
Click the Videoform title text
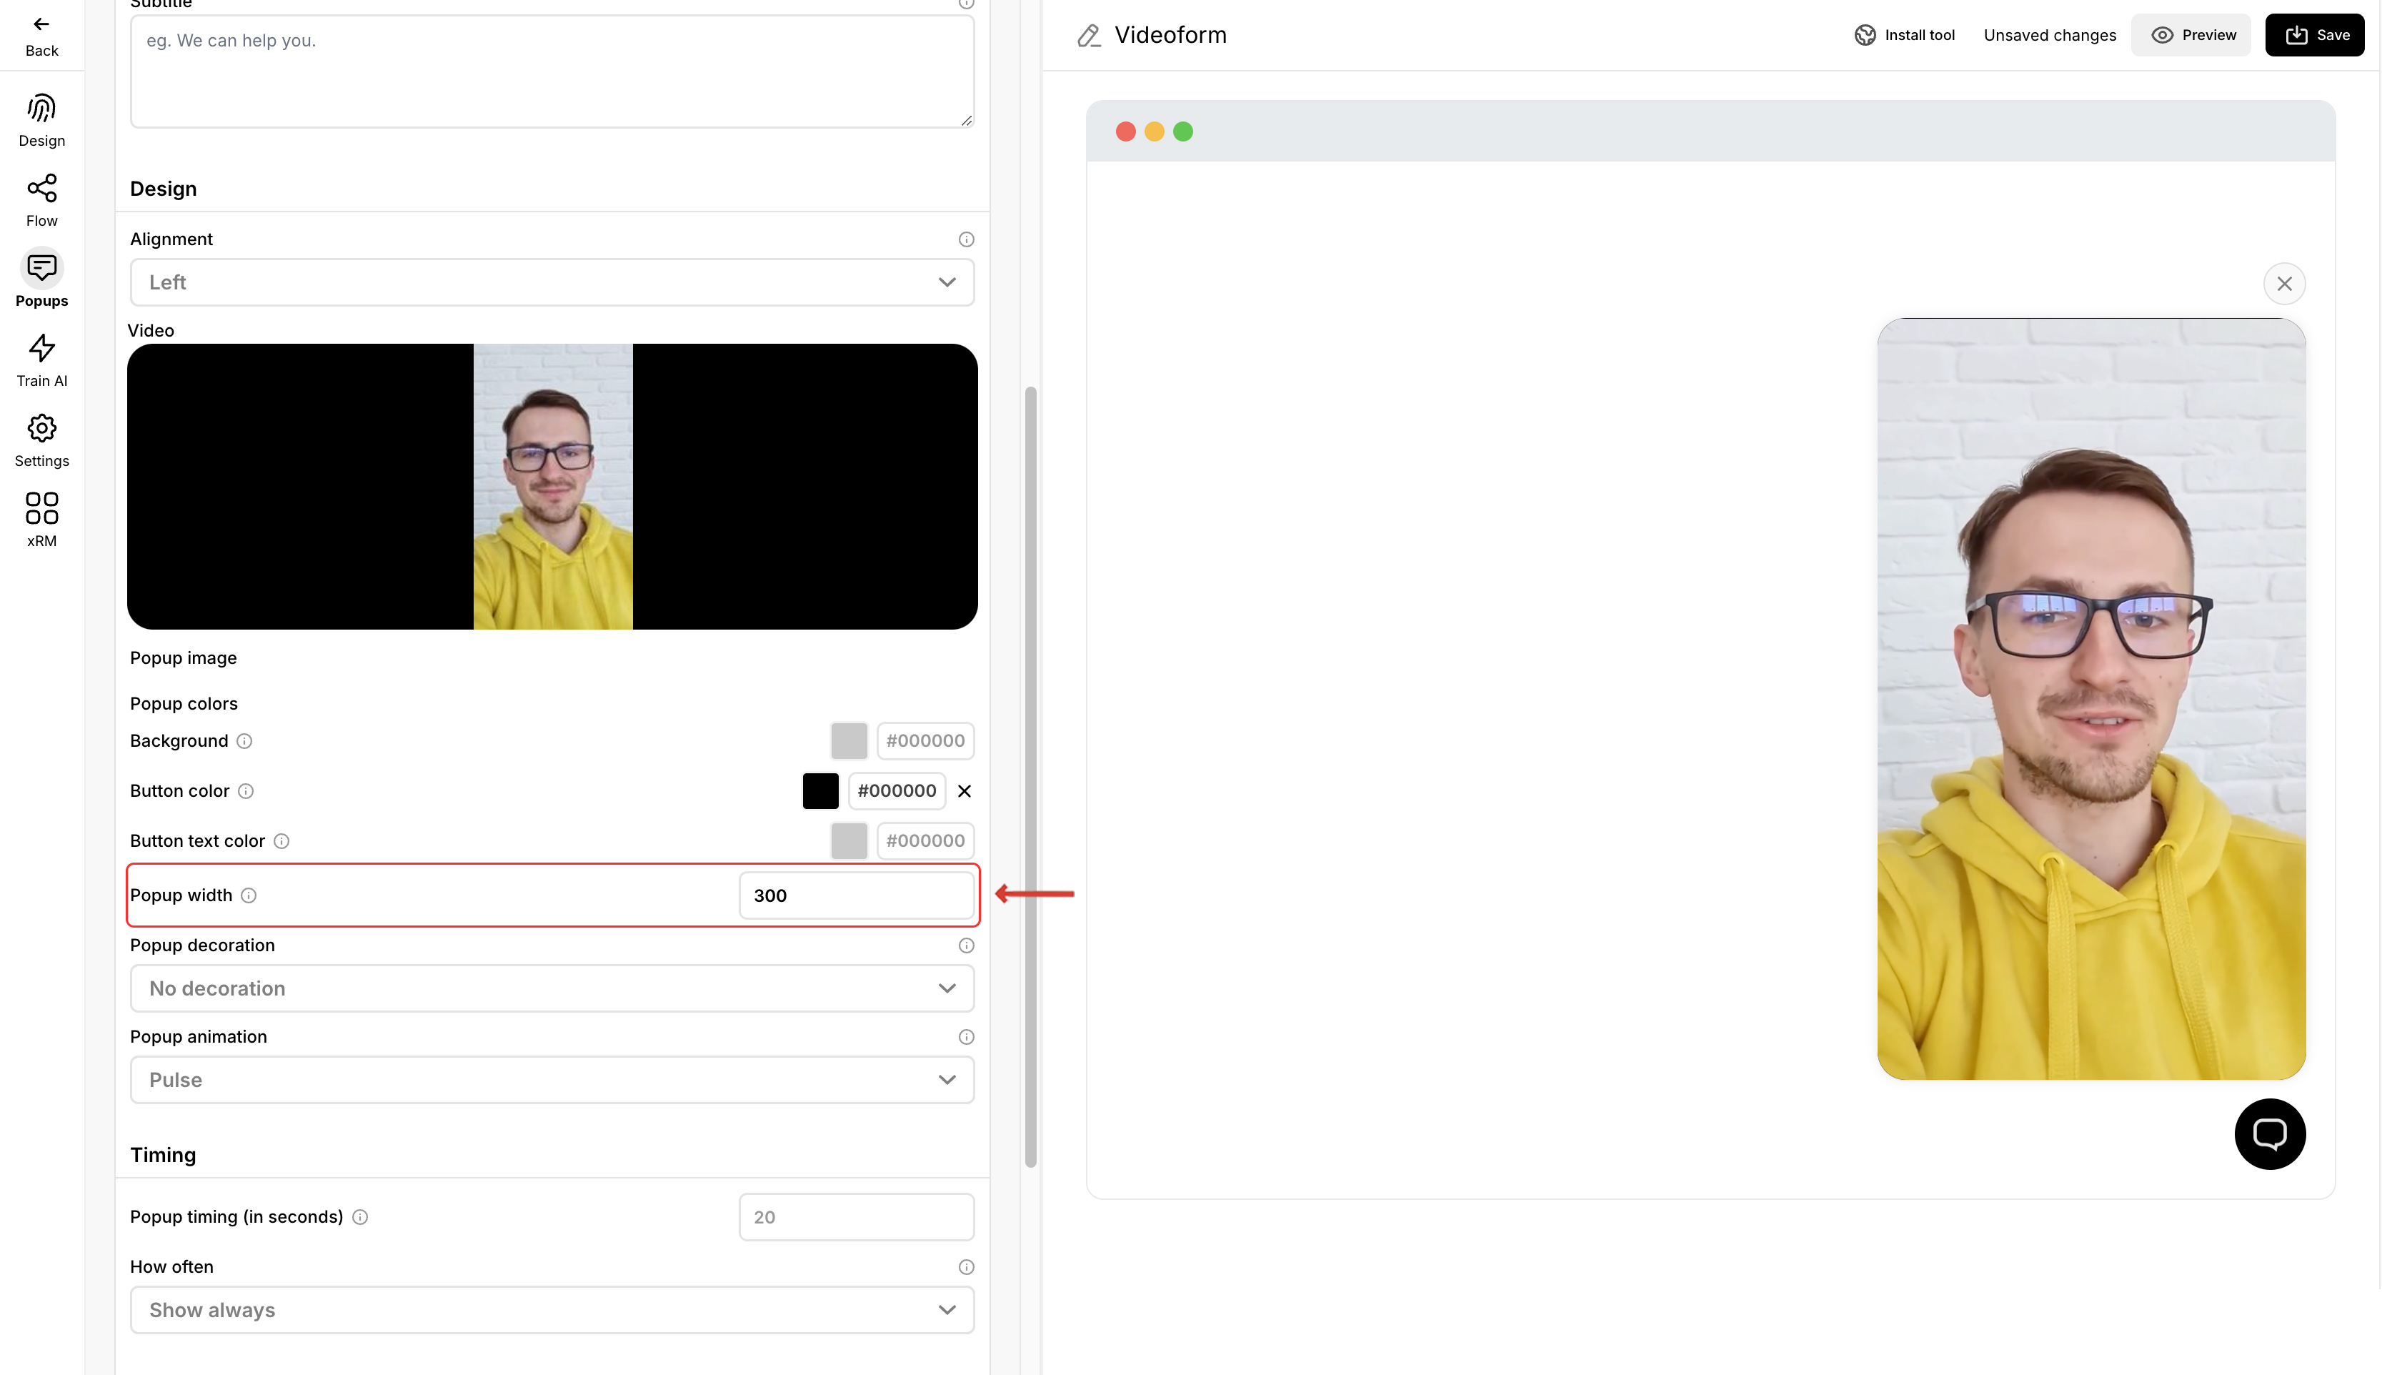tap(1170, 35)
